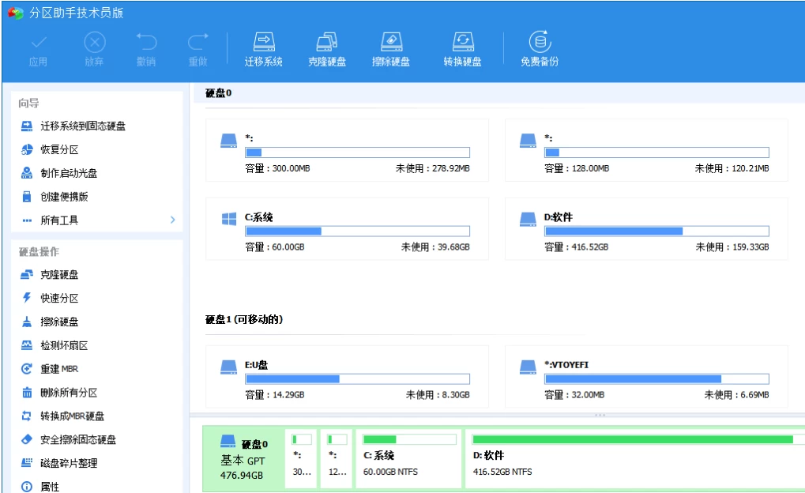Viewport: 805px width, 493px height.
Task: Click the drive icon beside E:U盘
Action: pos(228,367)
